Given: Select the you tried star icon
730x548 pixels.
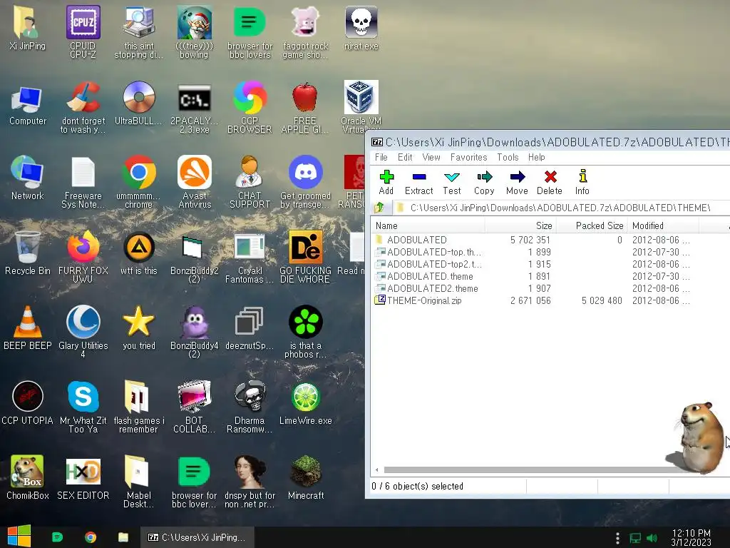Looking at the screenshot, I should (x=139, y=328).
